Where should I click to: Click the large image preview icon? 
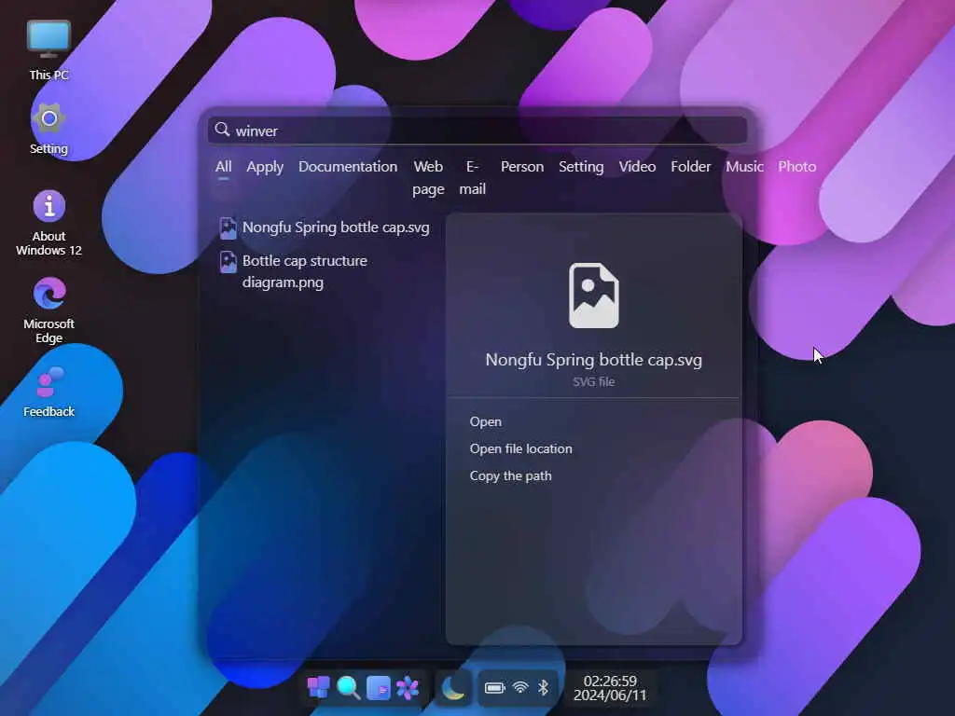pyautogui.click(x=594, y=296)
